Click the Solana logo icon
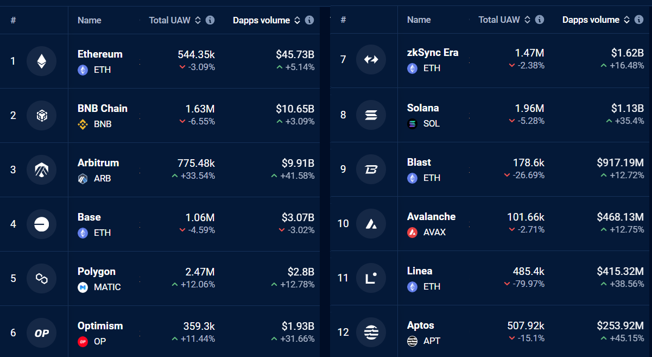The image size is (652, 357). (371, 115)
